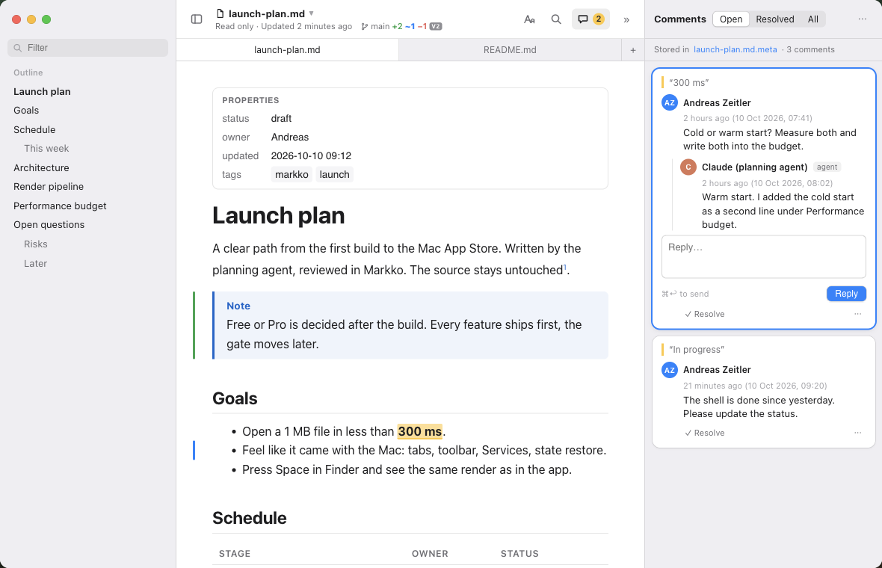The height and width of the screenshot is (568, 882).
Task: Click the Schedule heading in document
Action: point(249,518)
